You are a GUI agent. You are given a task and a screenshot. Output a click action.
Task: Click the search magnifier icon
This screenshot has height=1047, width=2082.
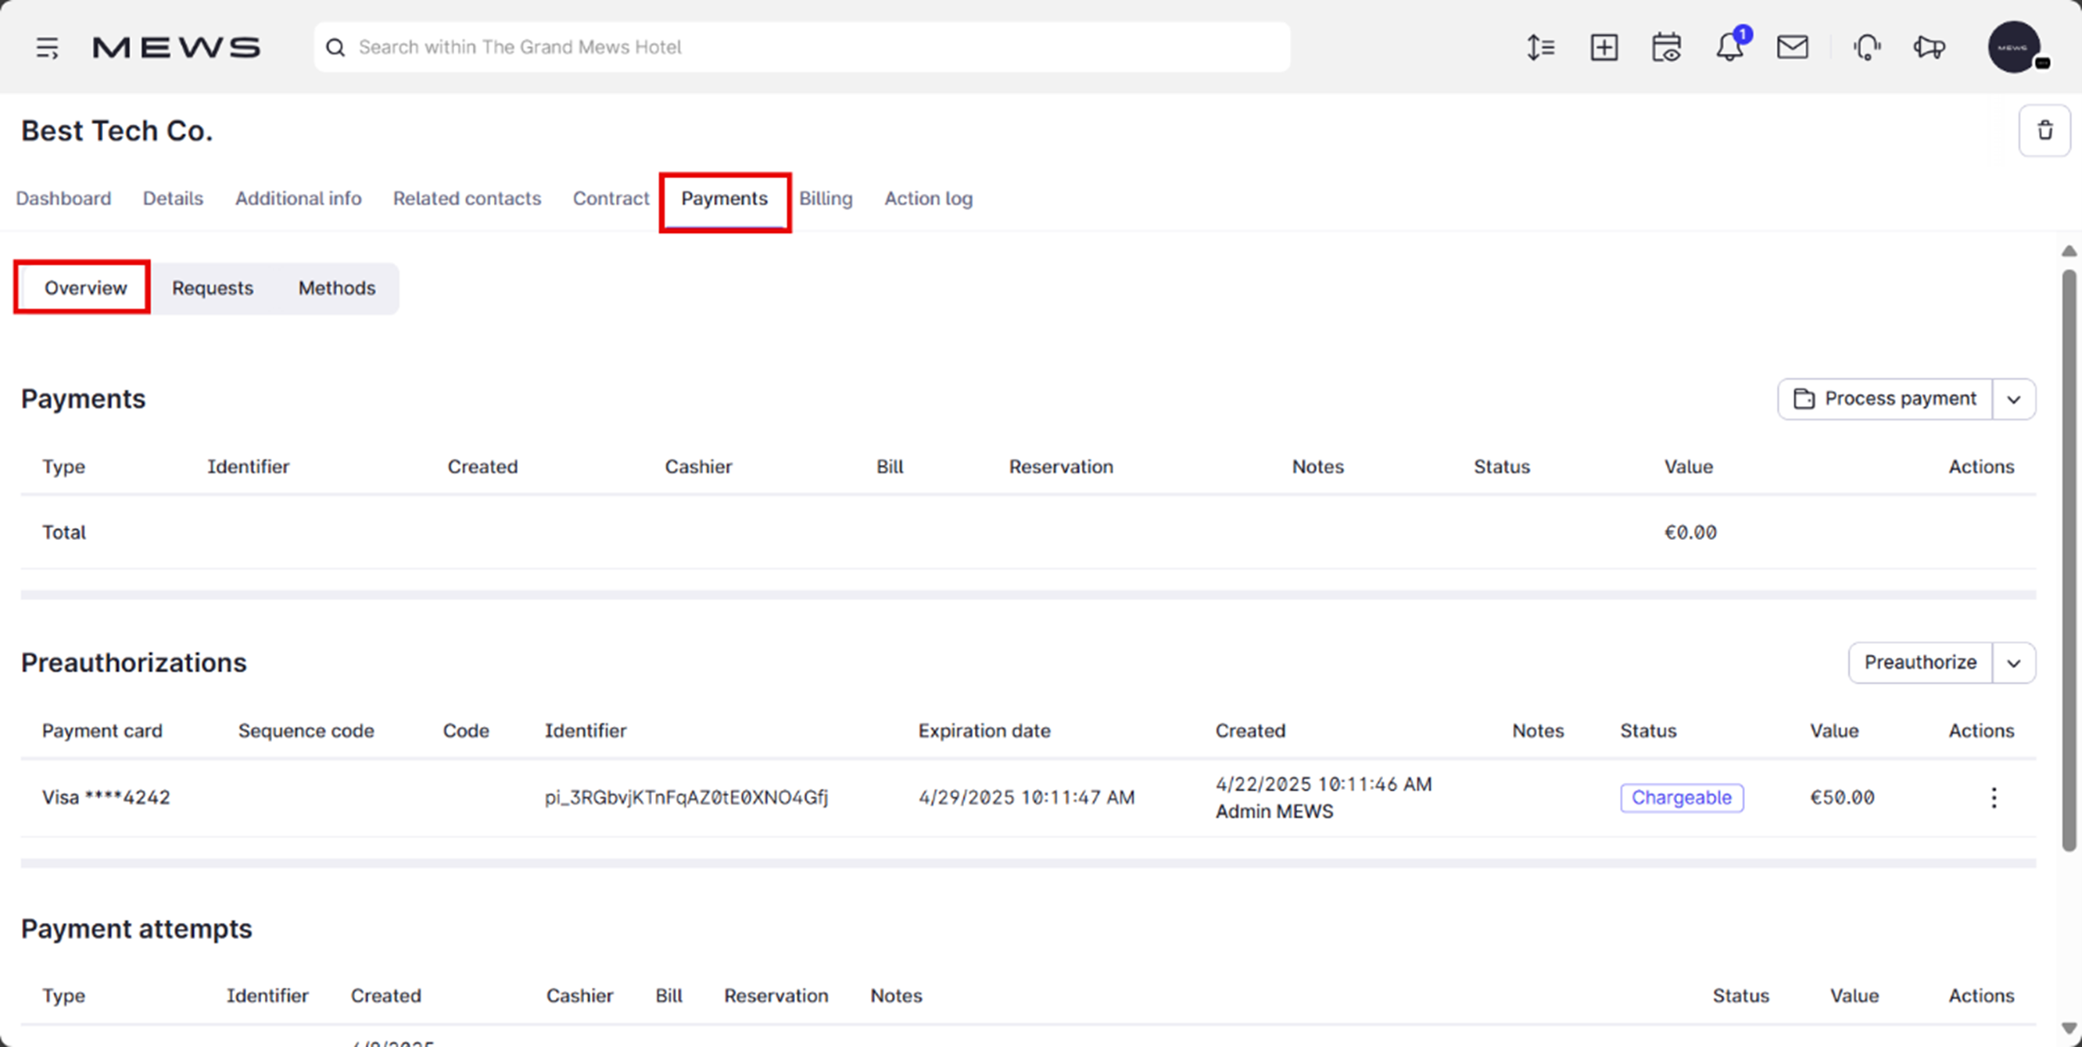[x=335, y=48]
